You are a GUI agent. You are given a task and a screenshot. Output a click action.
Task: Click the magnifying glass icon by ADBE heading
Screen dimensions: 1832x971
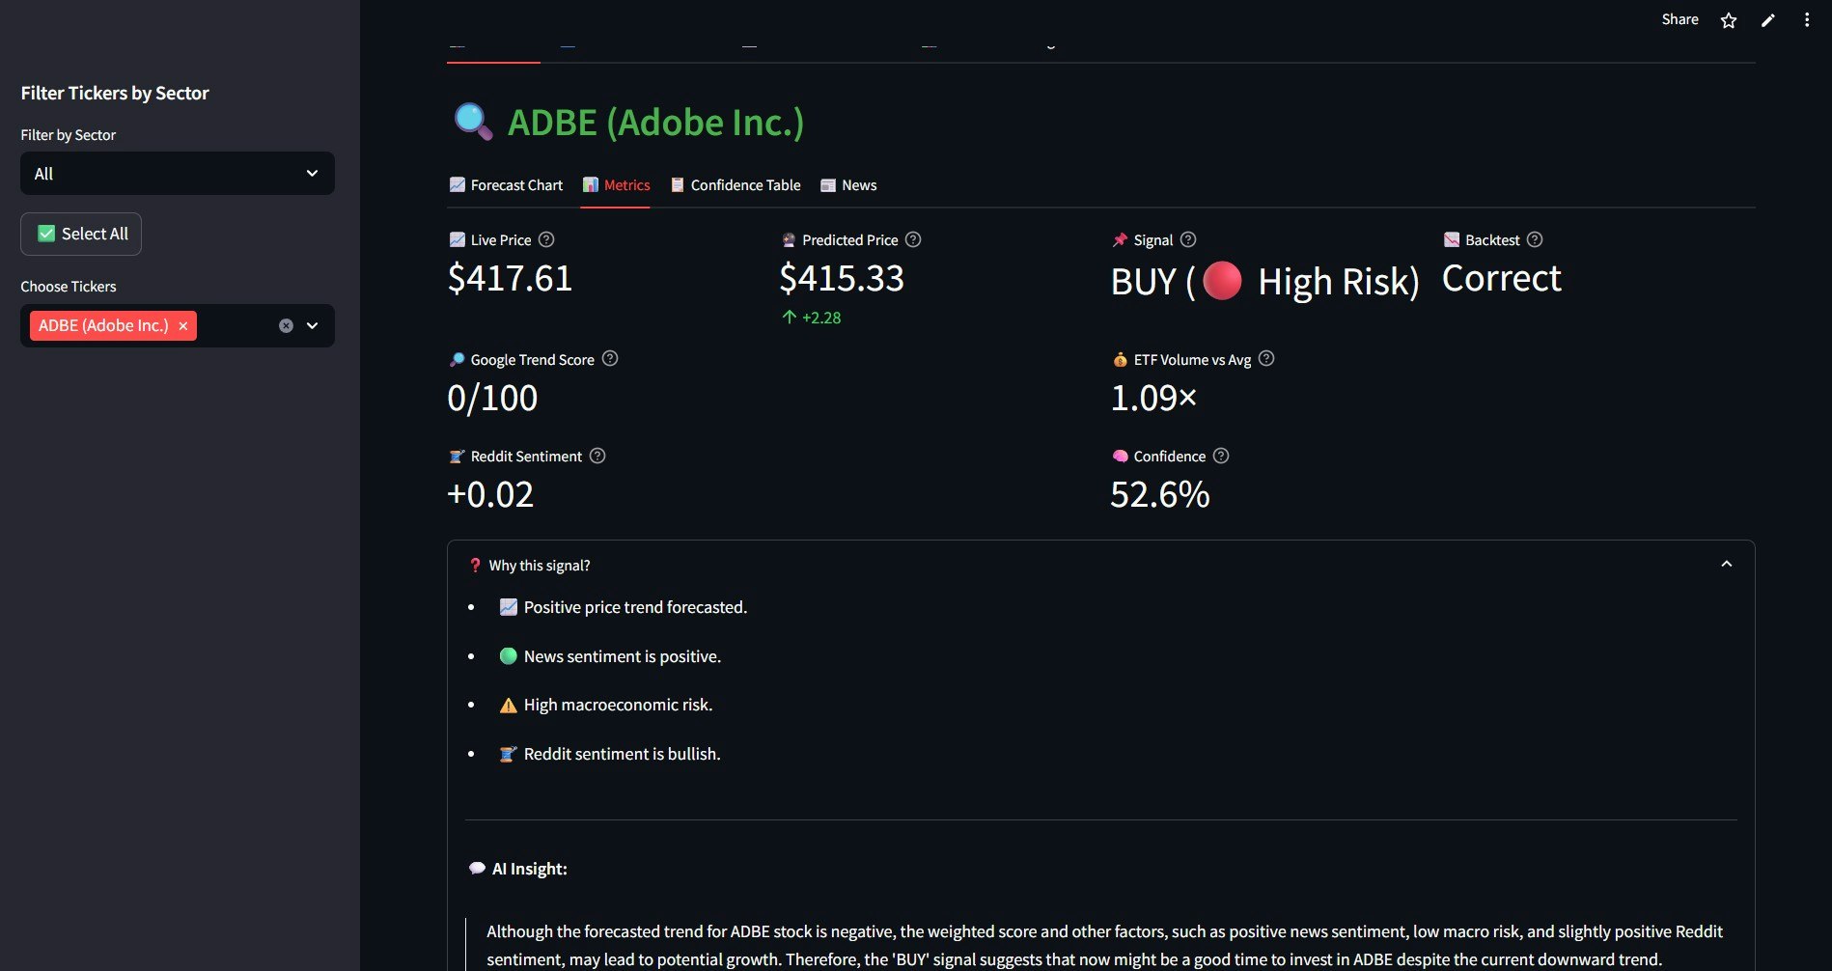tap(473, 122)
